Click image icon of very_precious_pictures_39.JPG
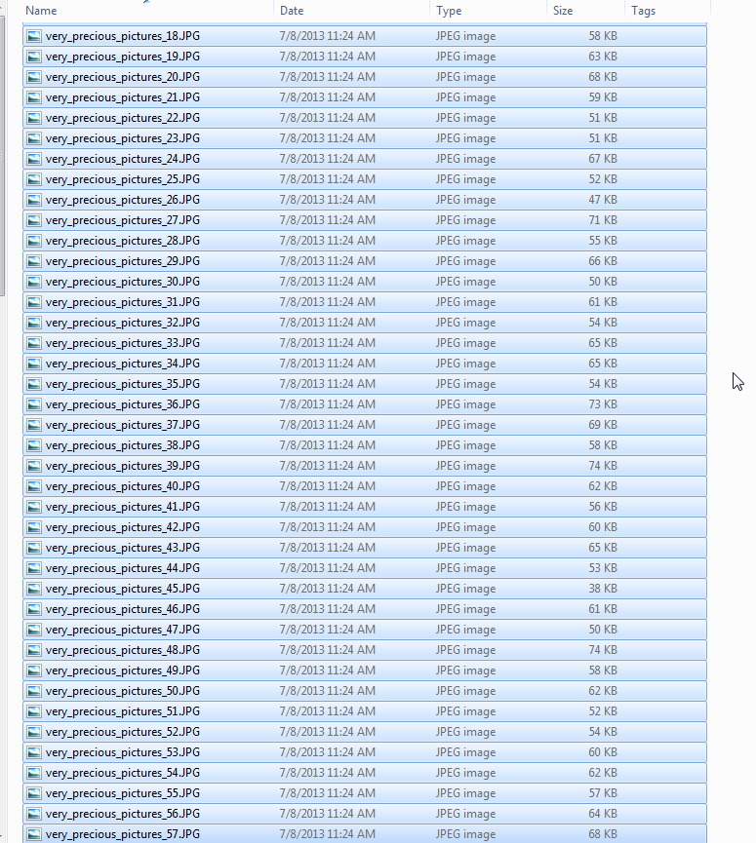Viewport: 756px width, 843px height. (x=34, y=466)
